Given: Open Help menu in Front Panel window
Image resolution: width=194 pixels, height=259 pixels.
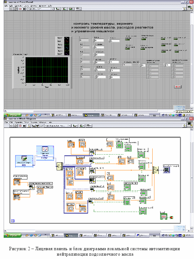Looking at the screenshot, I should pyautogui.click(x=50, y=5).
